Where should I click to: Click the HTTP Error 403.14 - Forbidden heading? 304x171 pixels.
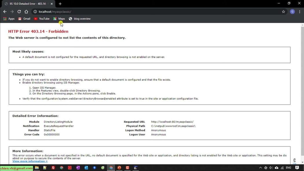(x=38, y=31)
